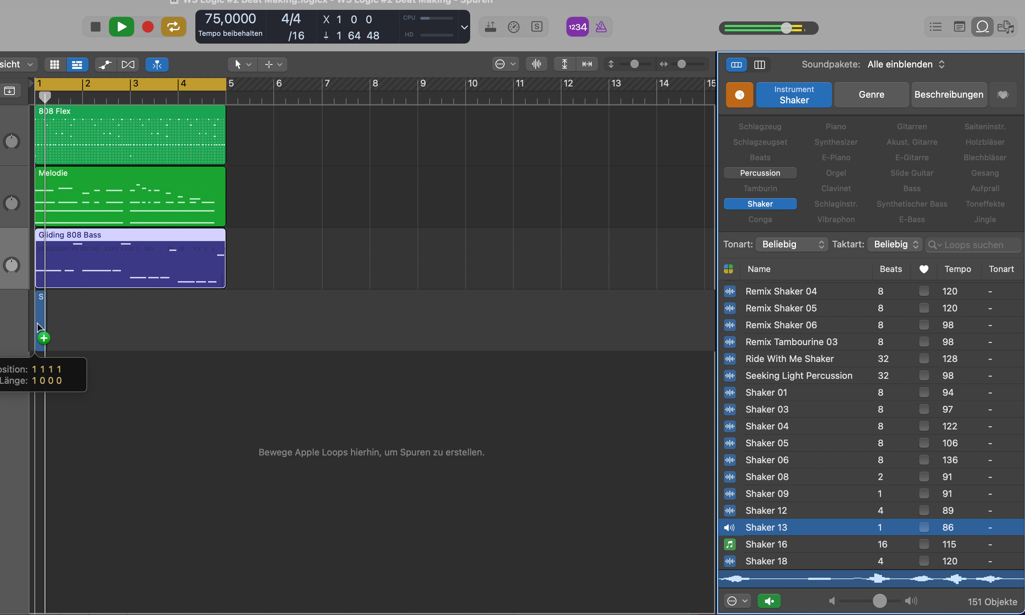Sort loops by Beats column header
Image resolution: width=1025 pixels, height=615 pixels.
click(x=891, y=269)
